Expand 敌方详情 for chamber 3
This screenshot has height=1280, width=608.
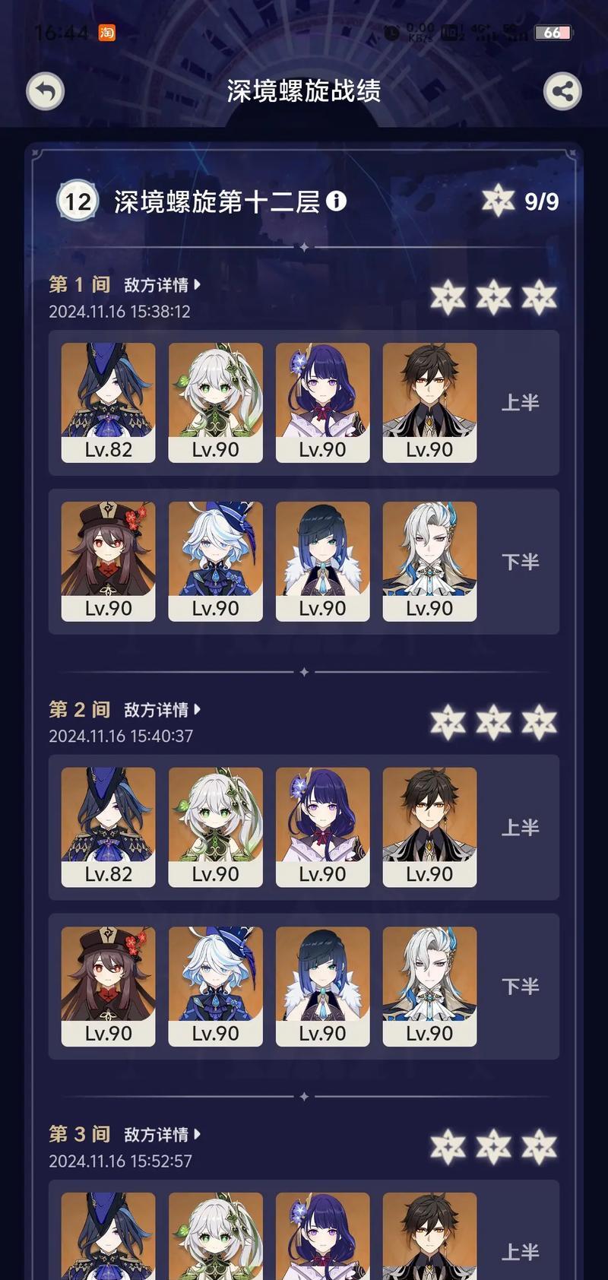[x=162, y=1135]
